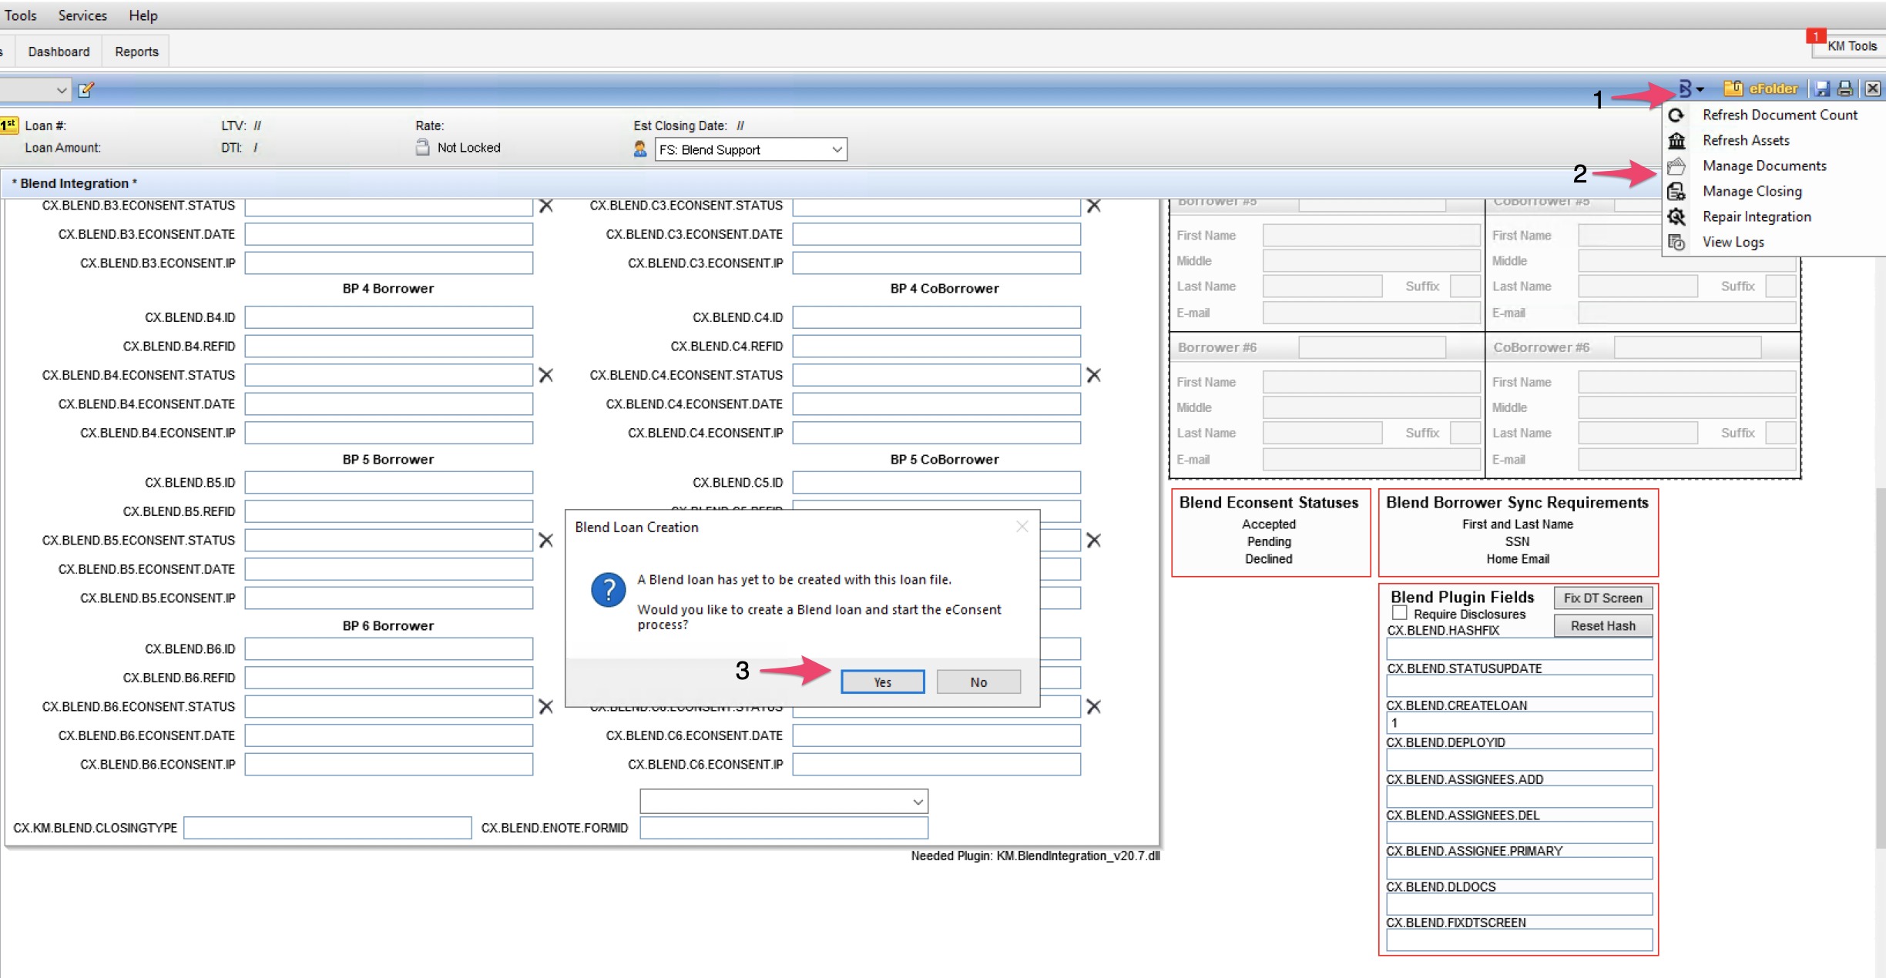Click the Fix DT Screen button
The height and width of the screenshot is (978, 1886).
(x=1602, y=598)
